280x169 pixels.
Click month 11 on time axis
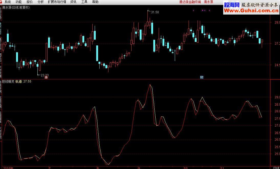[222, 168]
